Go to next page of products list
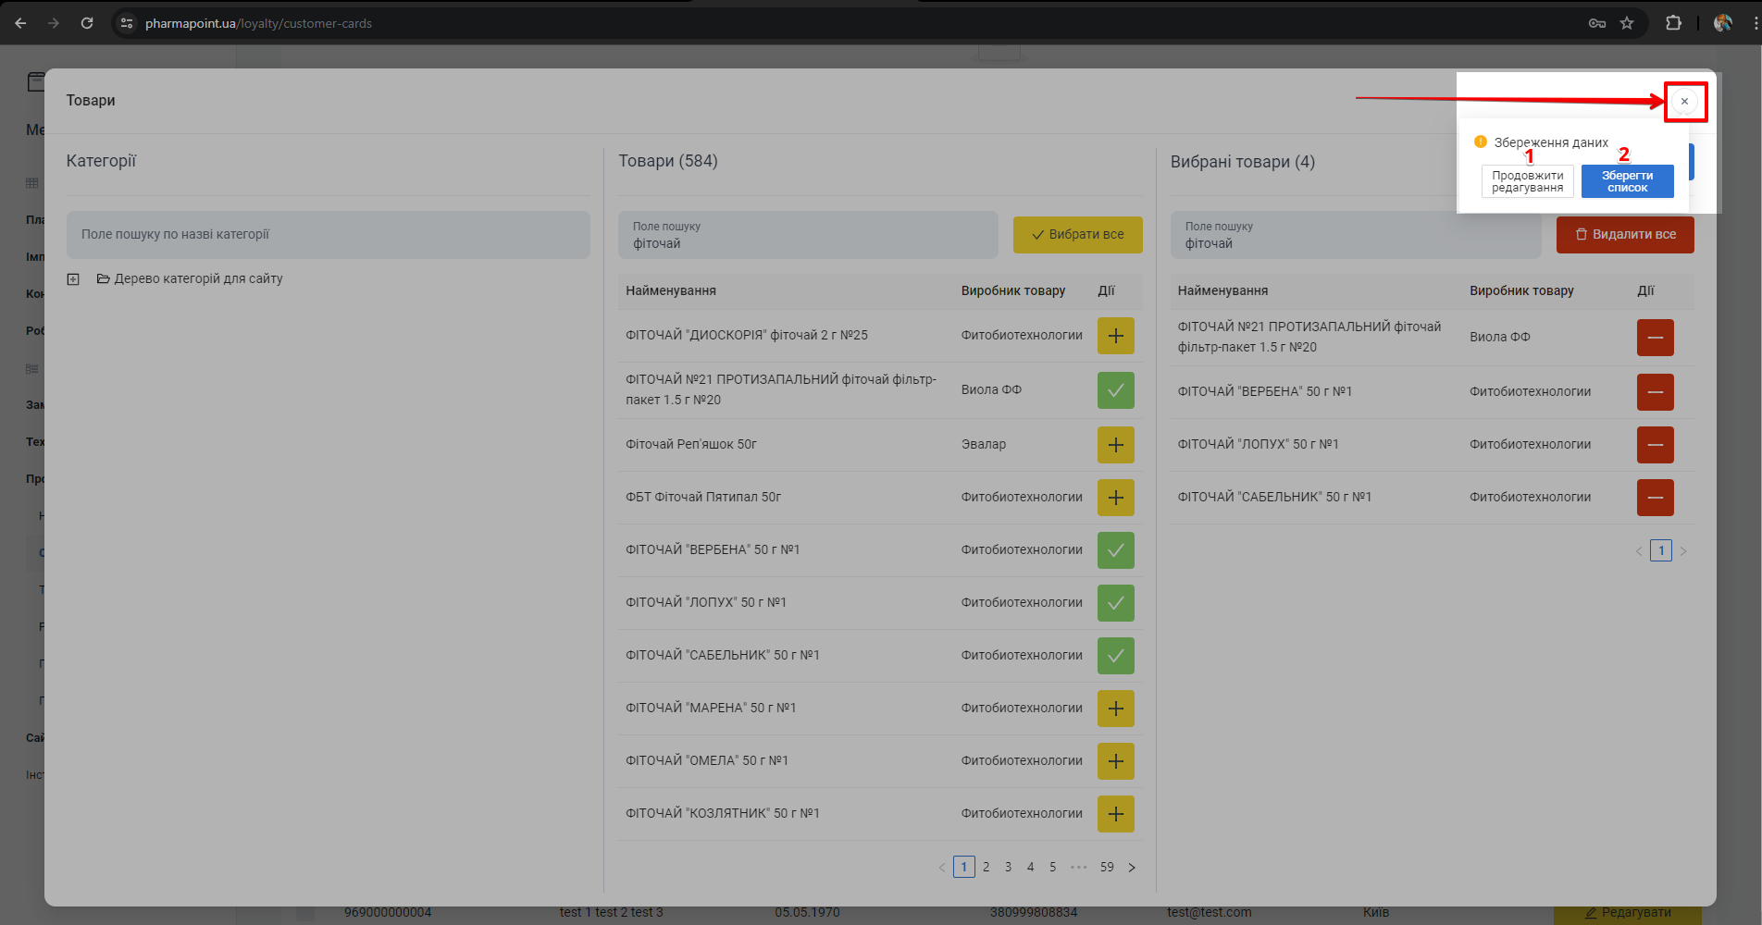This screenshot has height=925, width=1762. pos(1131,868)
